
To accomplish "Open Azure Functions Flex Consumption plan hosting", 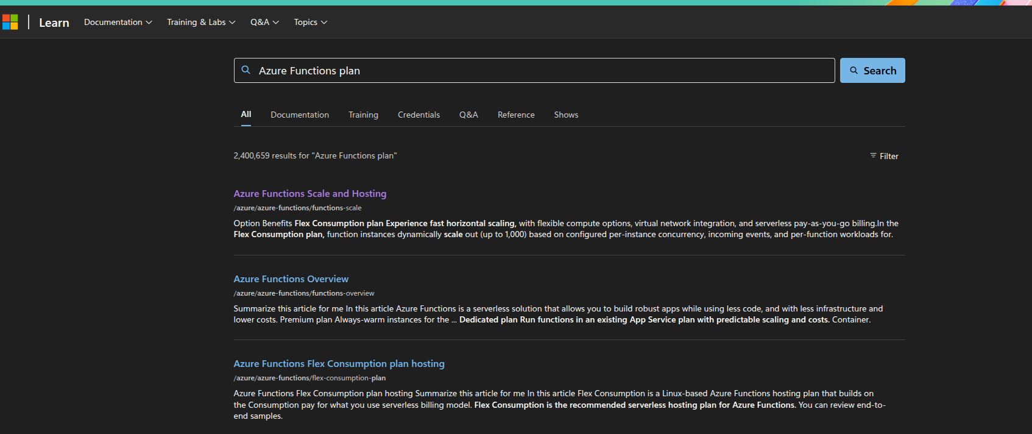I will (x=339, y=363).
